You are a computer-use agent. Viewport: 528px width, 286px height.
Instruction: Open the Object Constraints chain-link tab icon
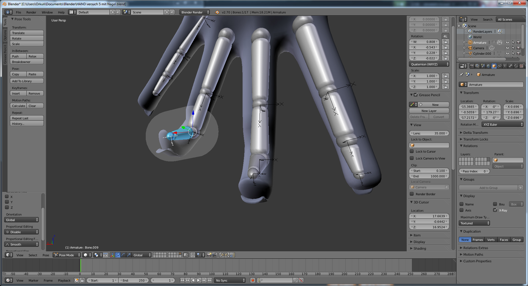coord(499,66)
